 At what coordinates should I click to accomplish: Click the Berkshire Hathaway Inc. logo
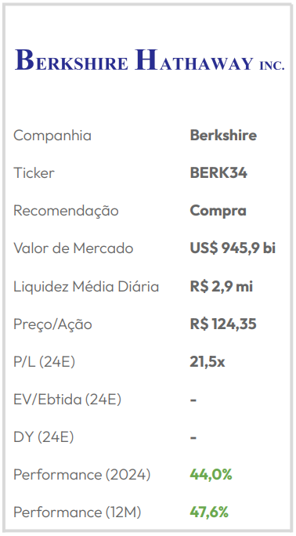point(150,60)
